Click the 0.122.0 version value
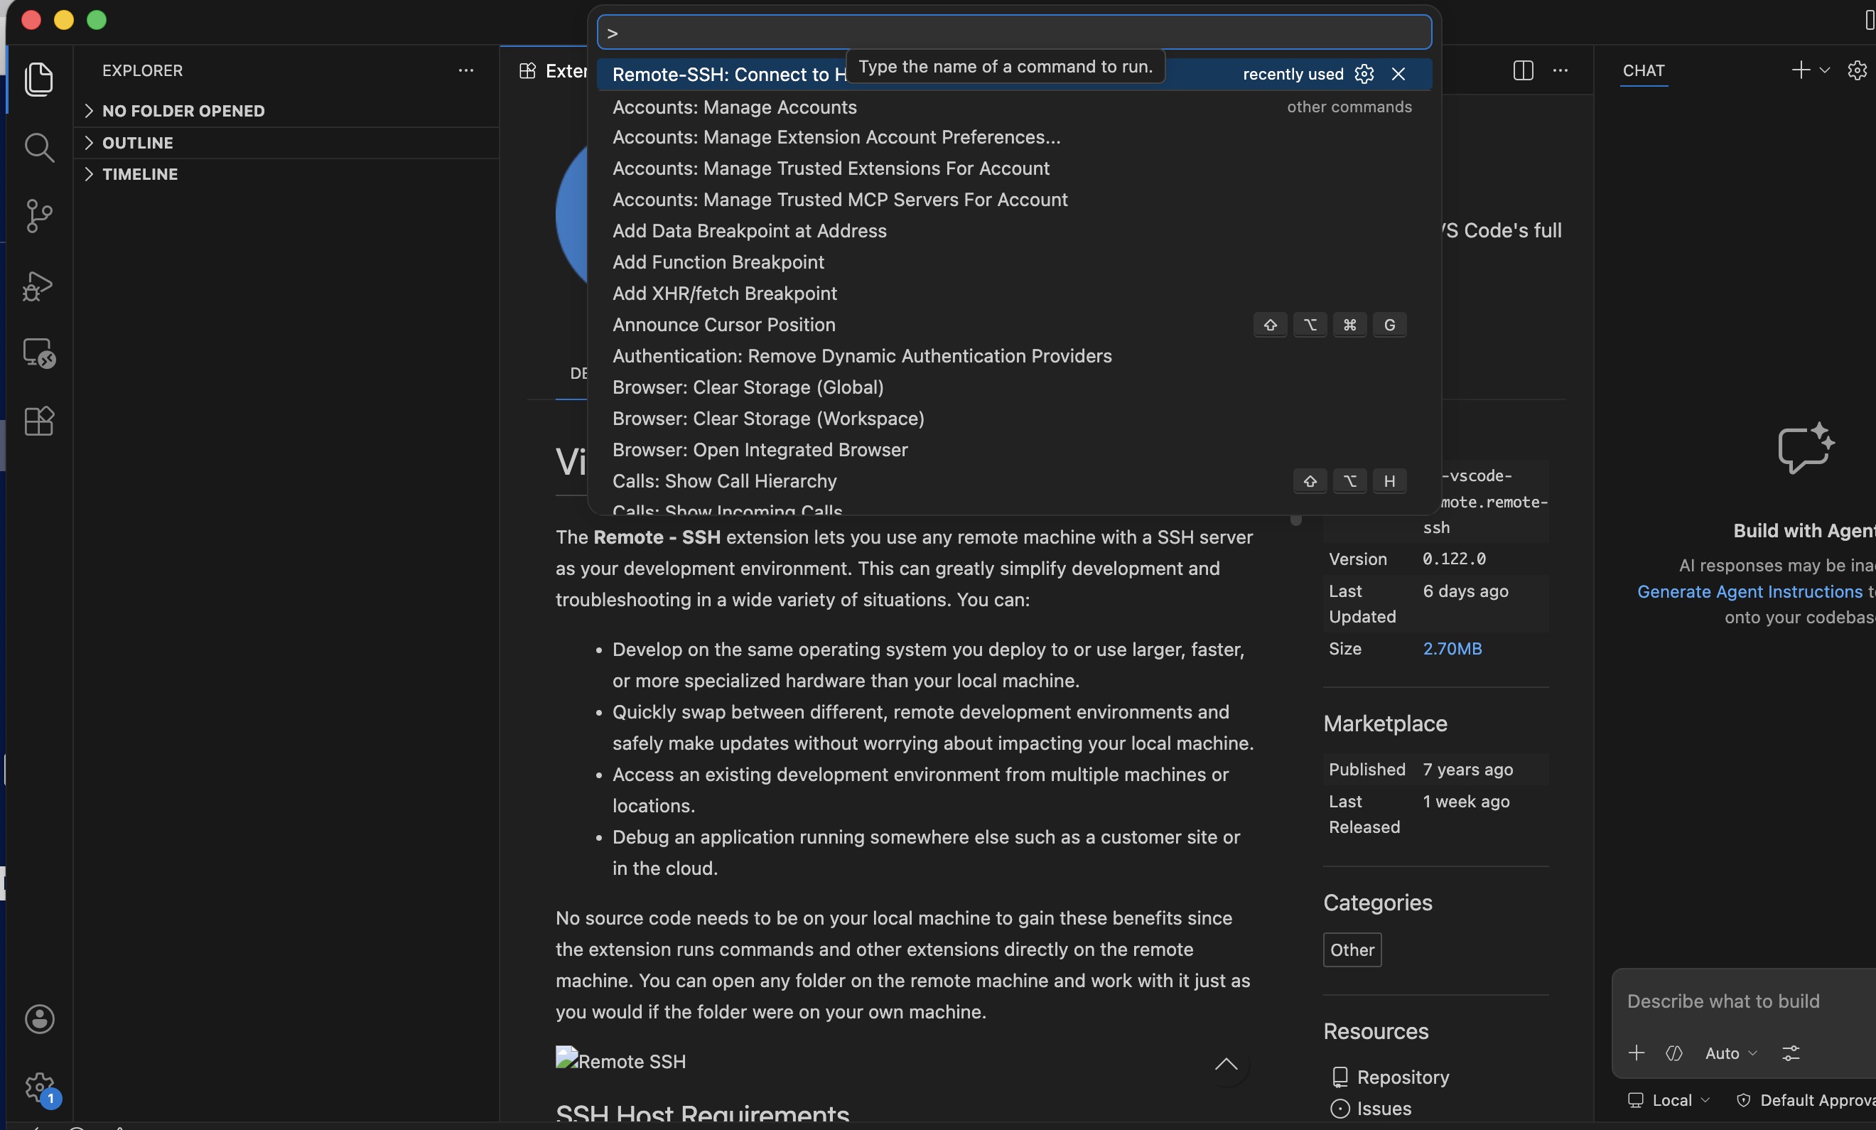Image resolution: width=1876 pixels, height=1130 pixels. tap(1454, 559)
